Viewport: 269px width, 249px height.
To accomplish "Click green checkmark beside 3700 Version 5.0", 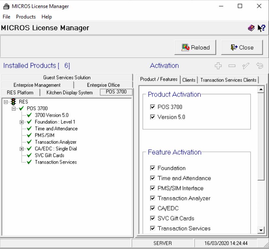I will (x=29, y=115).
